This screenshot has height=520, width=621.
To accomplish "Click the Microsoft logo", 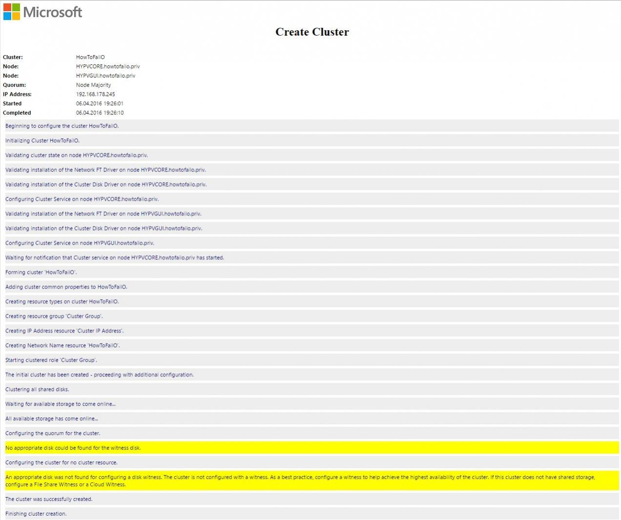I will click(43, 12).
